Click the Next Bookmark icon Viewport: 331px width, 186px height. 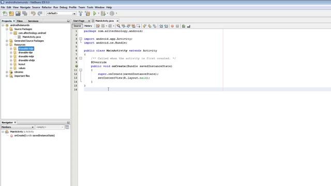click(x=149, y=26)
